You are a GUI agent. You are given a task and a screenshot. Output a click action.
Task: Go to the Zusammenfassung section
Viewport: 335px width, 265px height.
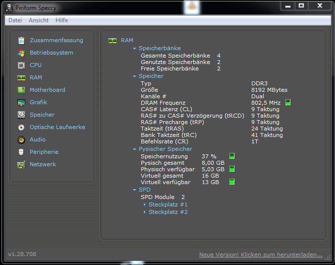tap(56, 40)
